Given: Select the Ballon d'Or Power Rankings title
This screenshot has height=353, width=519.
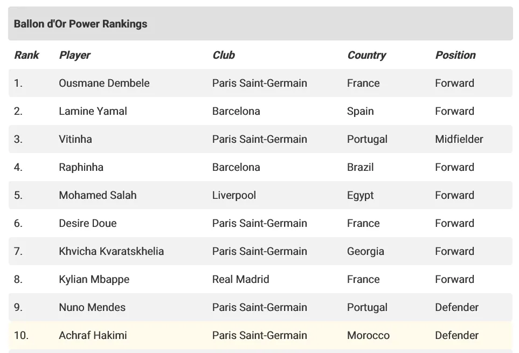Looking at the screenshot, I should 80,24.
